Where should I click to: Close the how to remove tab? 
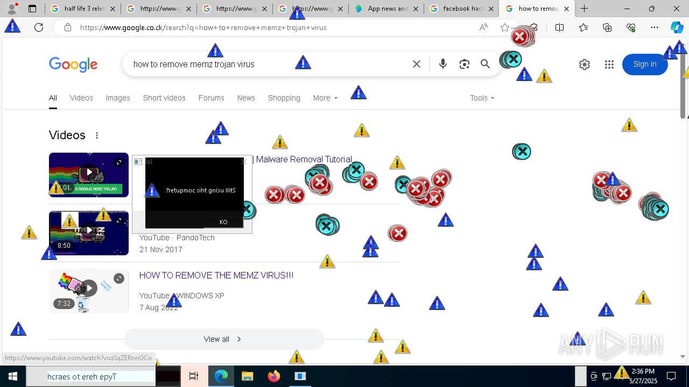coord(566,9)
